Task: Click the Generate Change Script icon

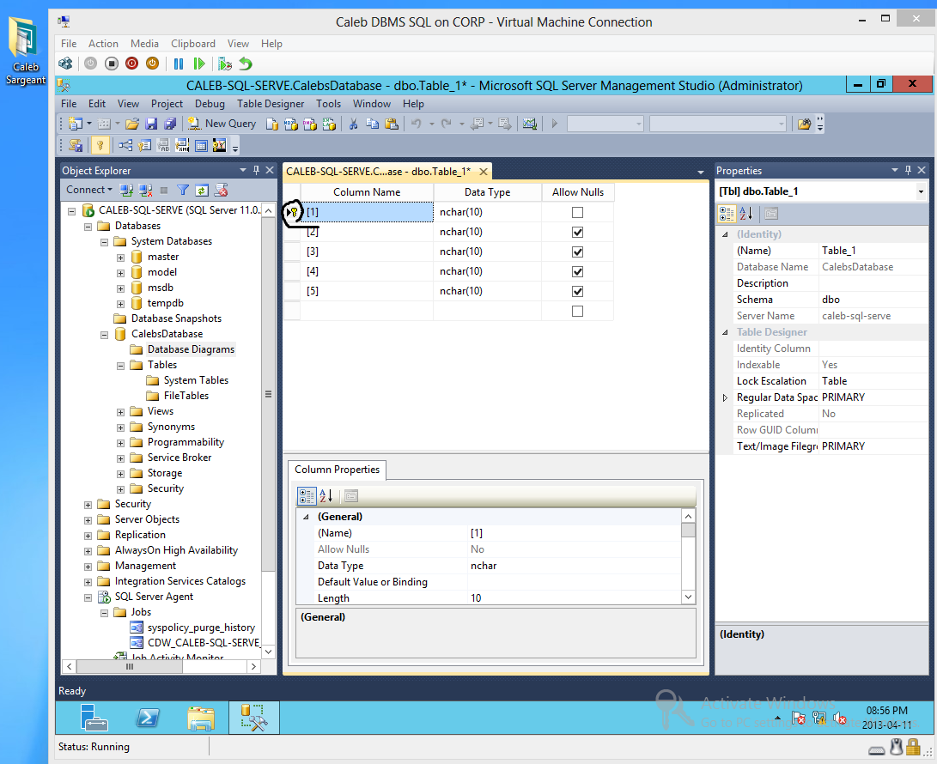Action: [76, 145]
